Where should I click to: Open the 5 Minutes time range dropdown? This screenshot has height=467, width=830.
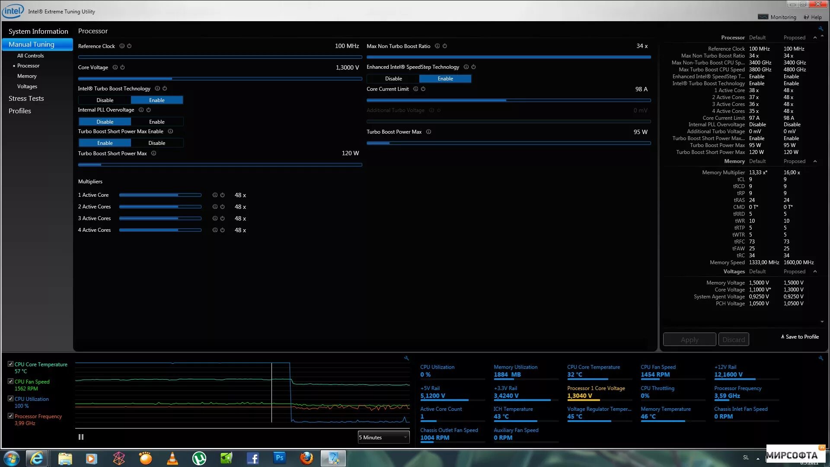click(x=383, y=438)
